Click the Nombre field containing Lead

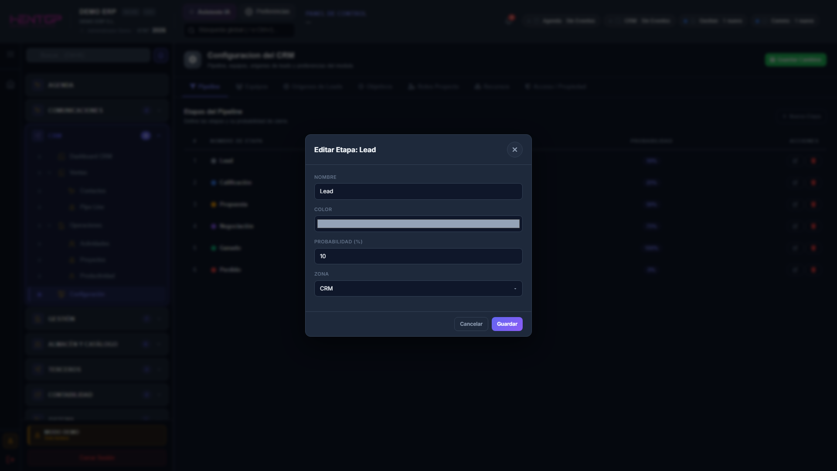(x=418, y=191)
